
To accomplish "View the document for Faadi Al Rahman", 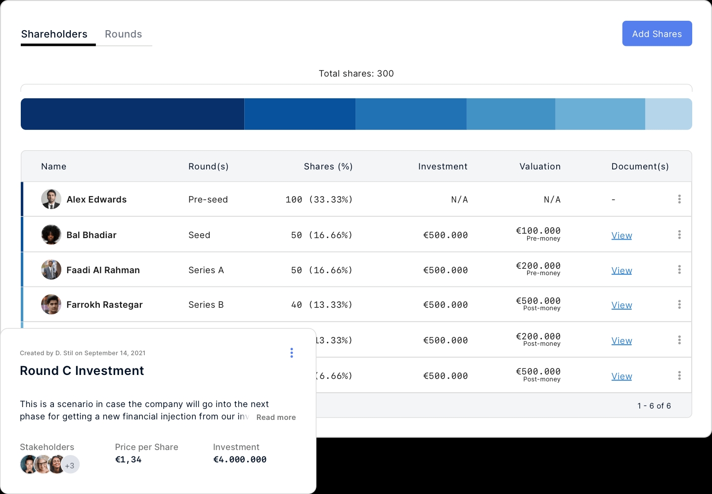I will [622, 271].
